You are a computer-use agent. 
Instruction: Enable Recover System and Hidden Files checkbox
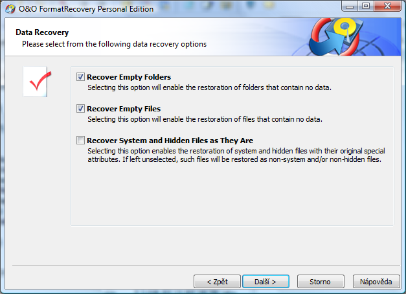pyautogui.click(x=80, y=141)
